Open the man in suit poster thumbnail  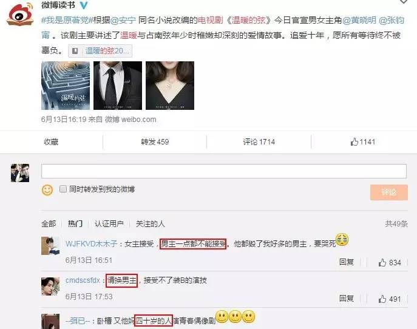(118, 86)
